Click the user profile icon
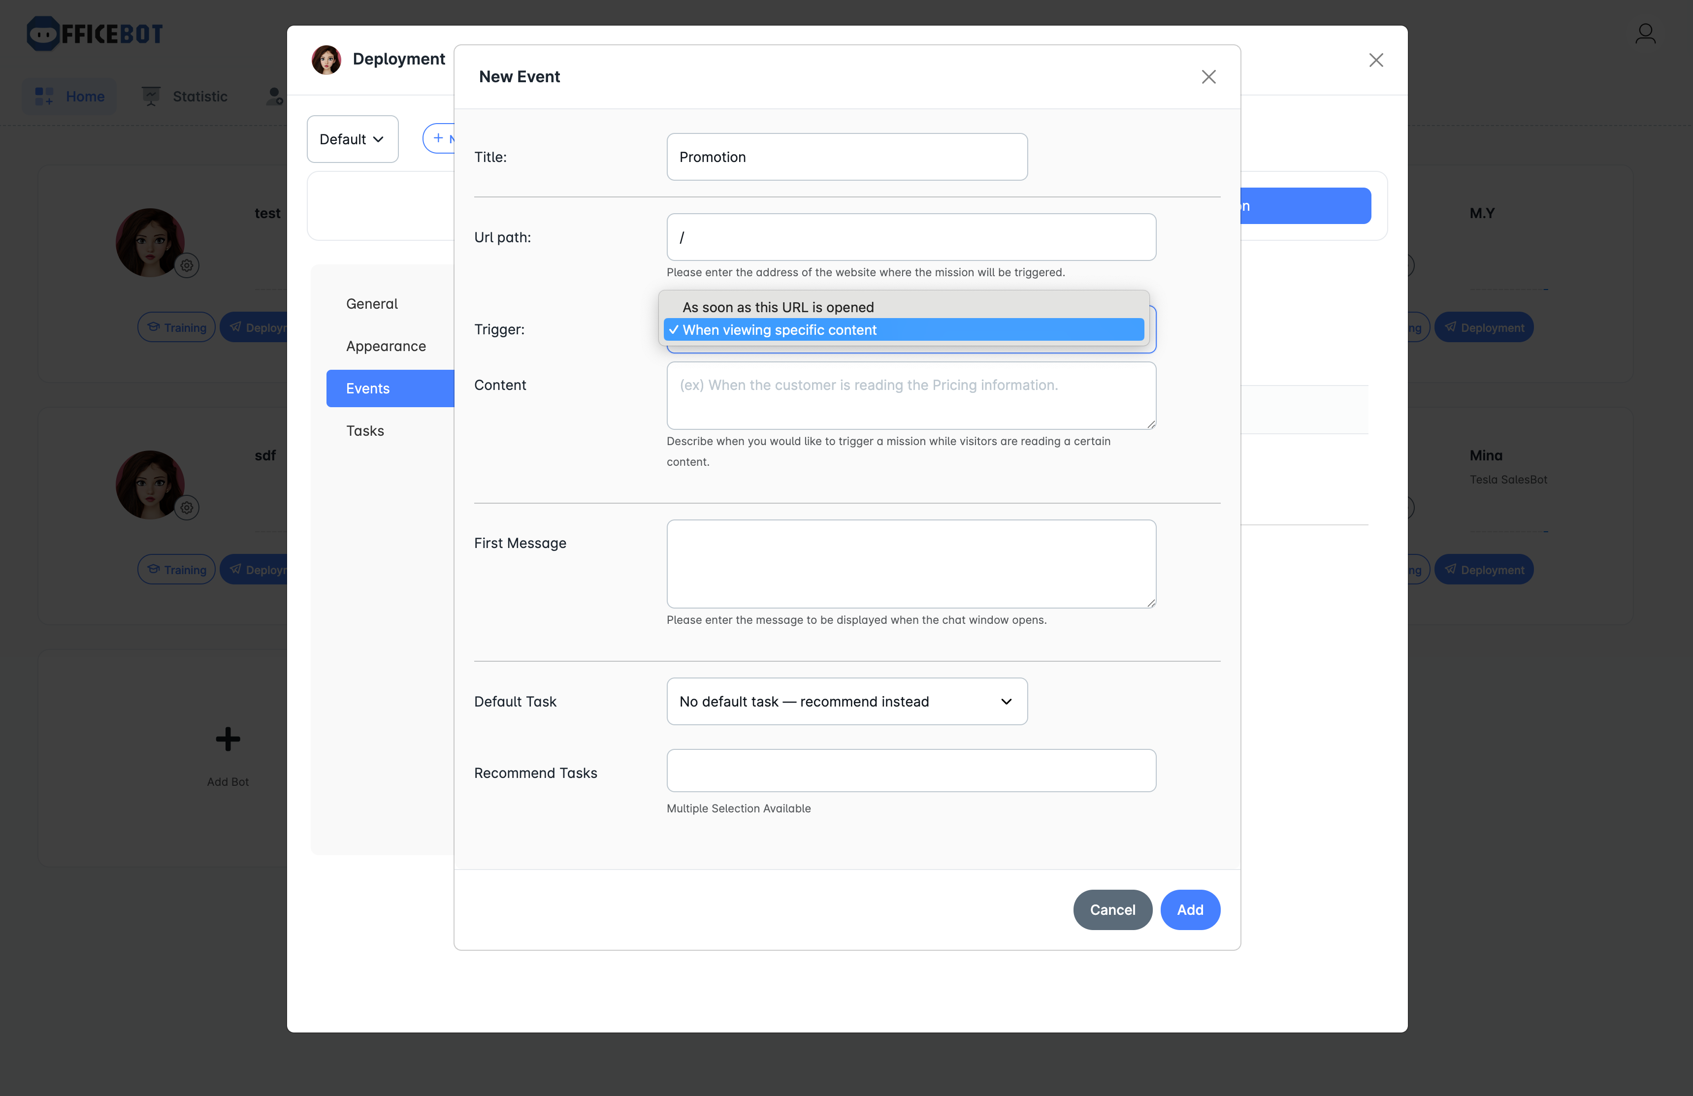The image size is (1693, 1096). click(1645, 33)
